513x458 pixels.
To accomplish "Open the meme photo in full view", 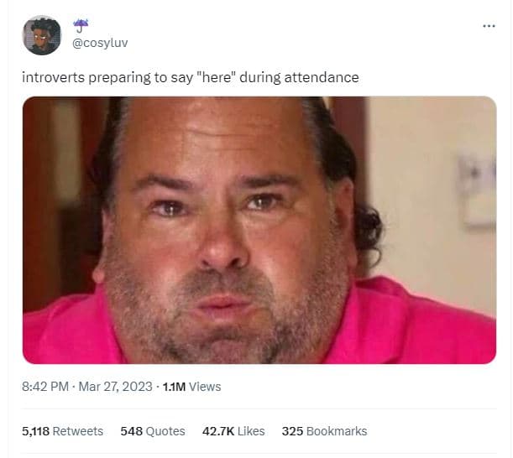I will click(x=259, y=230).
